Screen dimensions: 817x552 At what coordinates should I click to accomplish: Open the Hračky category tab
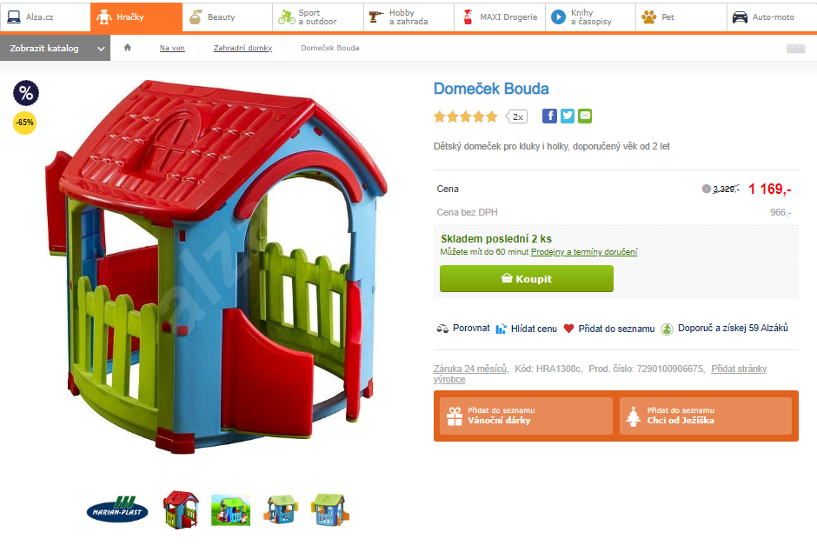point(136,17)
